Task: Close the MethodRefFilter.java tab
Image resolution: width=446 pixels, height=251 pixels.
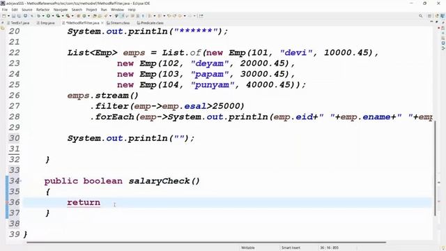Action: 102,23
